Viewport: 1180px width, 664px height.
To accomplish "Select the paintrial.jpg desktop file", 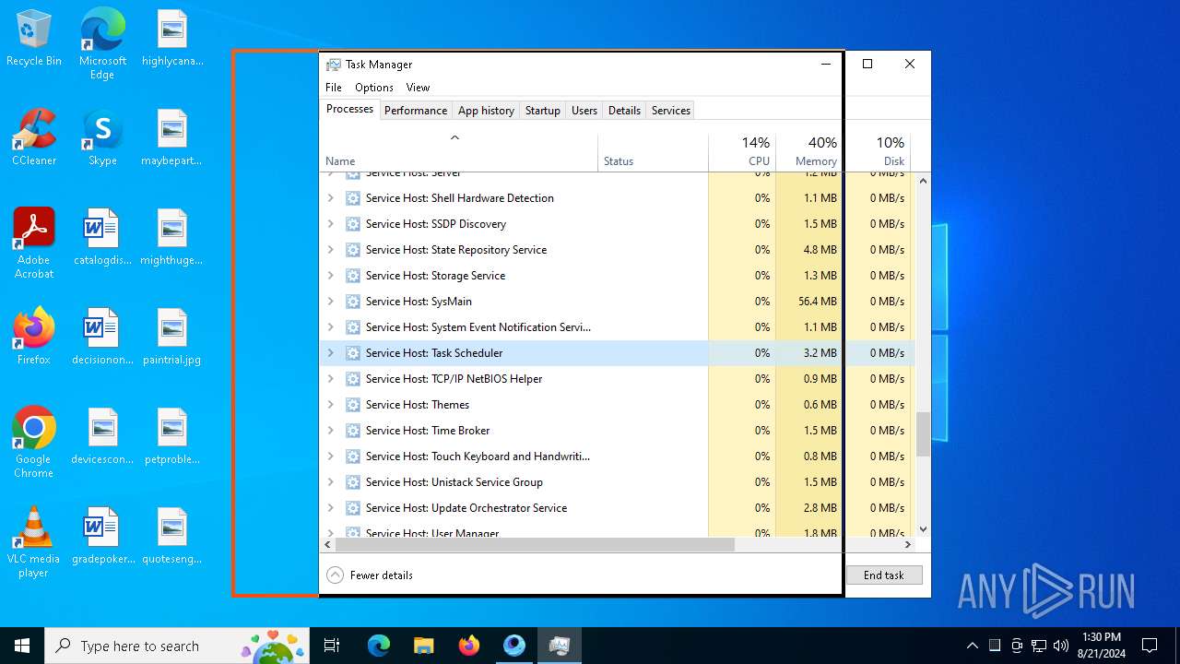I will tap(172, 337).
